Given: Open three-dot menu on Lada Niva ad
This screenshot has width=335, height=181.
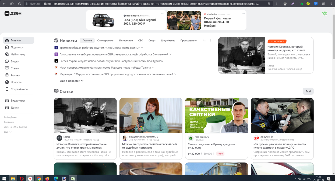Looking at the screenshot, I should [x=163, y=13].
